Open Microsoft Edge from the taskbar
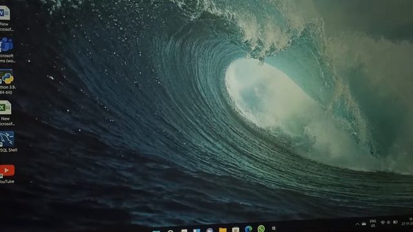Screen dimensions: 413x232 pyautogui.click(x=248, y=229)
